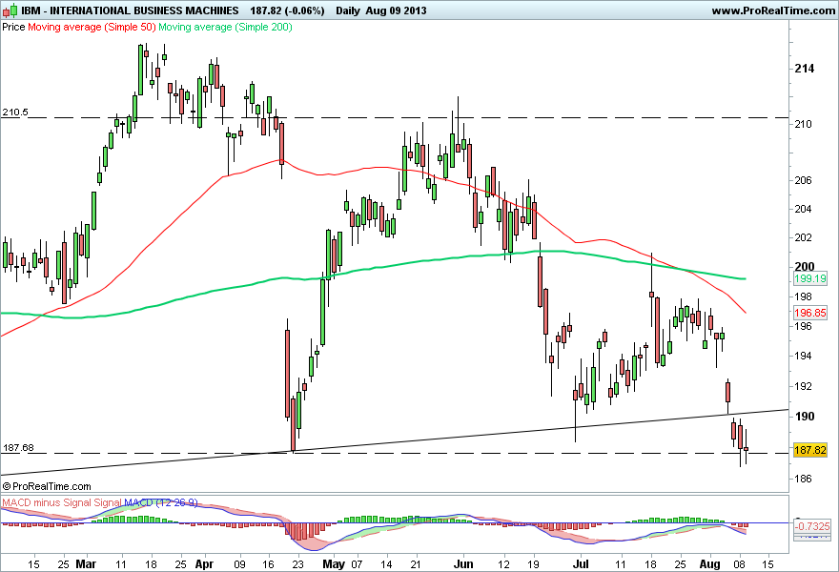Click the green 199.19 moving average value box

[810, 278]
